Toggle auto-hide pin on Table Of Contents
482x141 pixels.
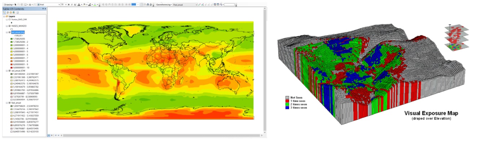pyautogui.click(x=43, y=9)
